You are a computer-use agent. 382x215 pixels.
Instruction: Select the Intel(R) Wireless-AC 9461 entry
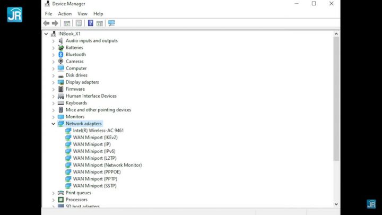pos(98,131)
